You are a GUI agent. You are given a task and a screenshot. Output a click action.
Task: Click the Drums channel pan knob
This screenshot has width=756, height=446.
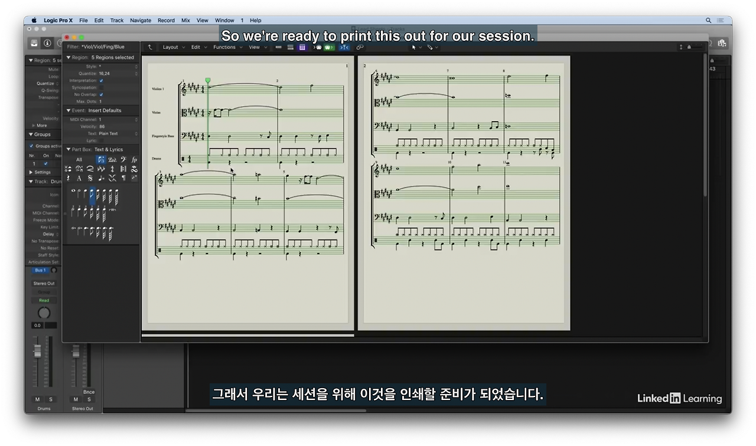click(44, 313)
